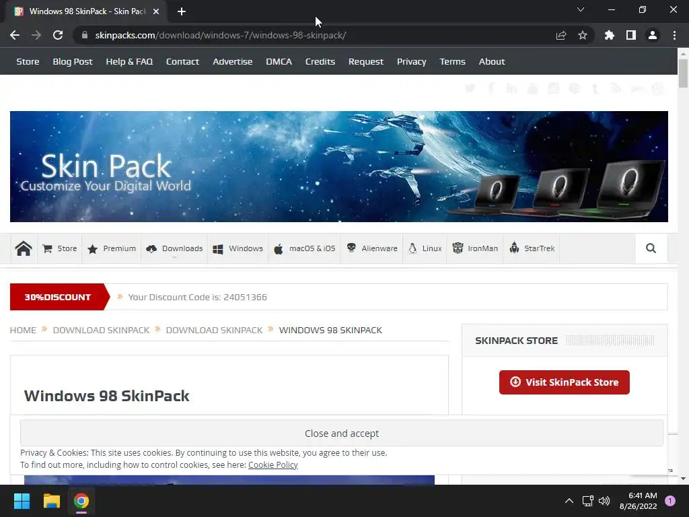689x517 pixels.
Task: Open the Advertise link
Action: (x=232, y=61)
